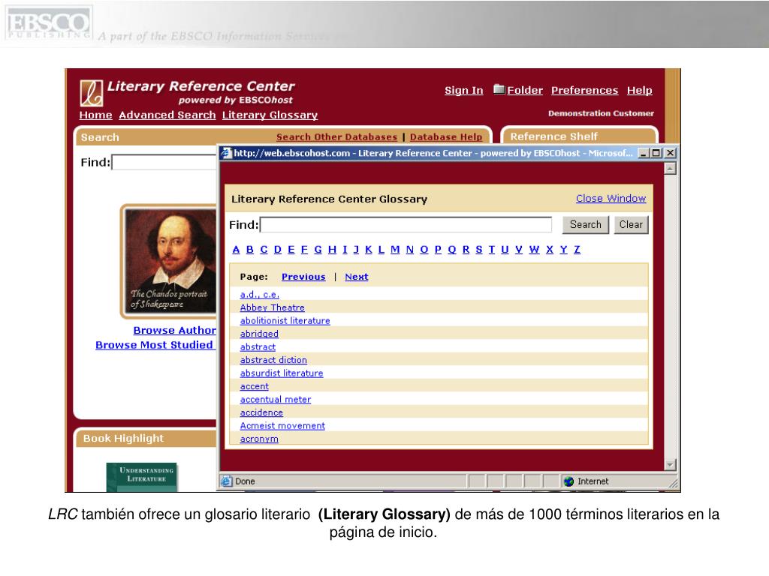Click the EBSCO Publishing logo
Screen dimensions: 769x576
pos(48,23)
